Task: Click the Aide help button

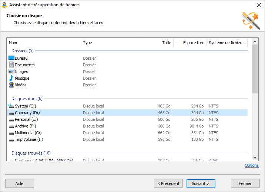Action: tap(20, 183)
